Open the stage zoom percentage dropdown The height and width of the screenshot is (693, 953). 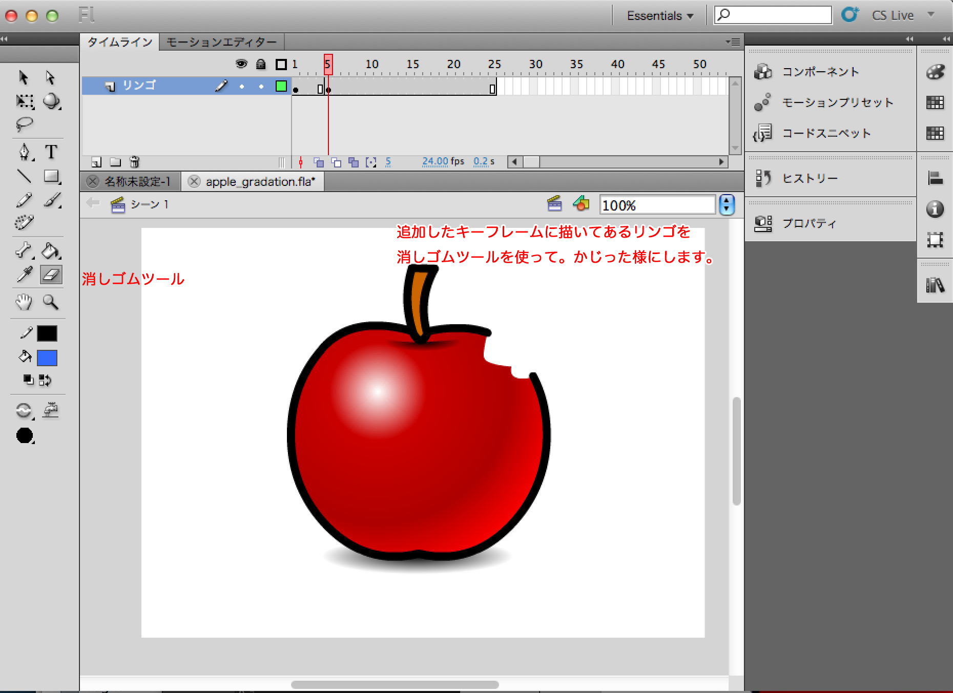pos(727,205)
